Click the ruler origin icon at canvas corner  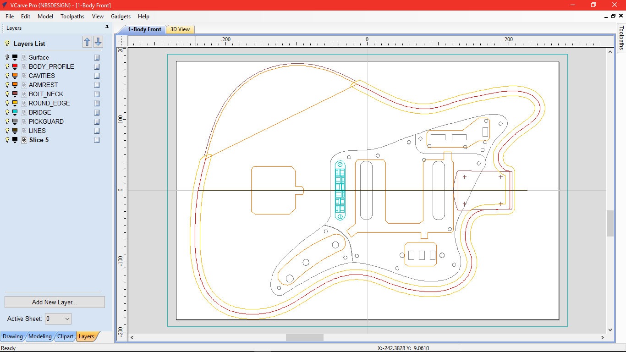(121, 41)
